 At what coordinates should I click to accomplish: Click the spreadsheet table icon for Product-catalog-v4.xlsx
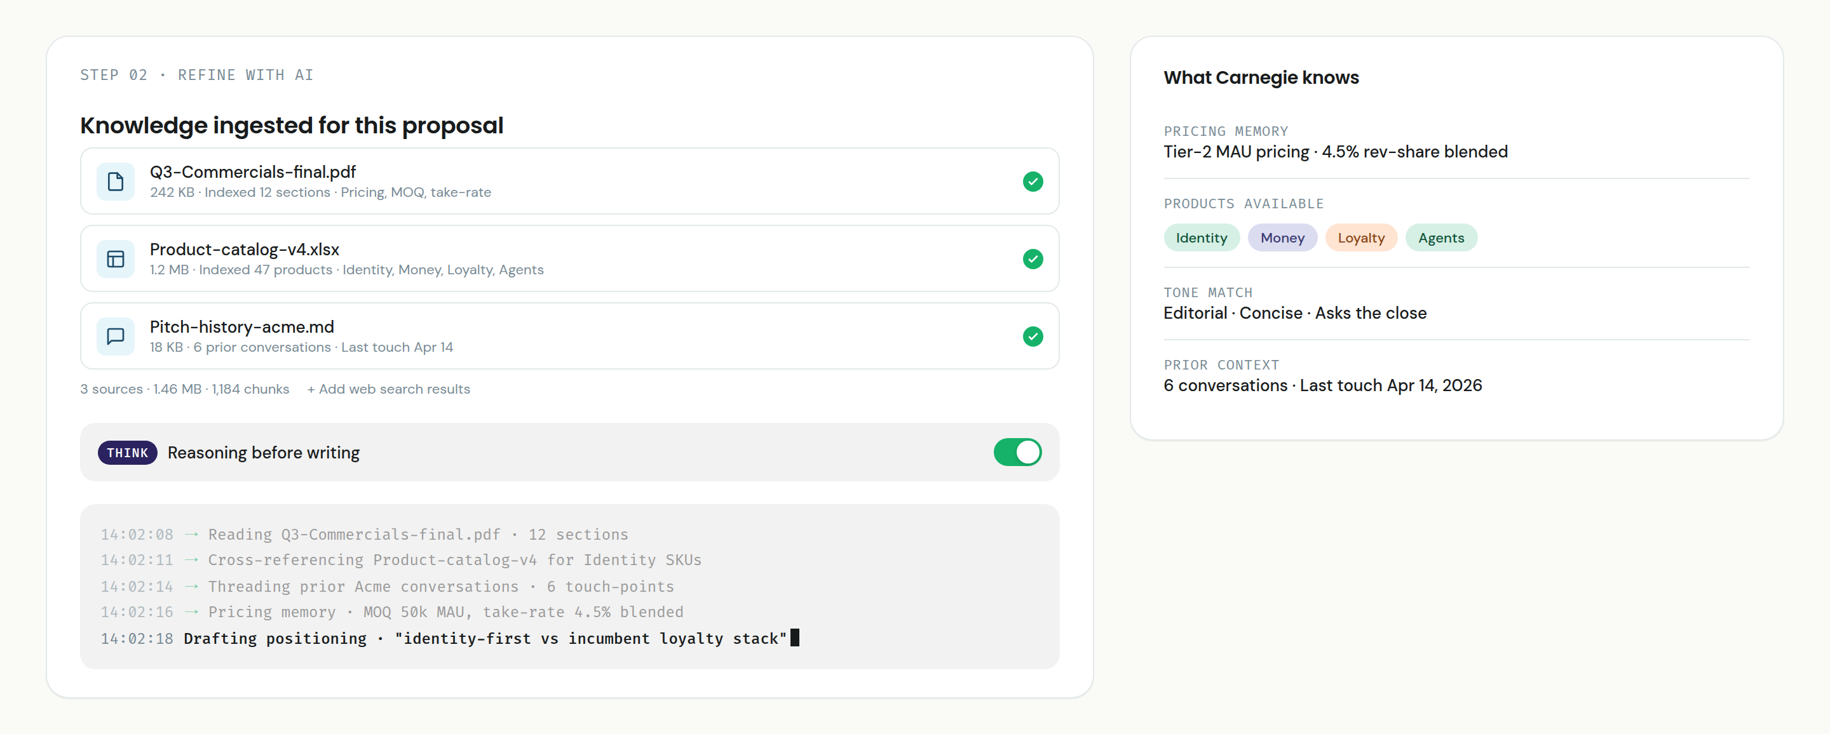coord(115,259)
